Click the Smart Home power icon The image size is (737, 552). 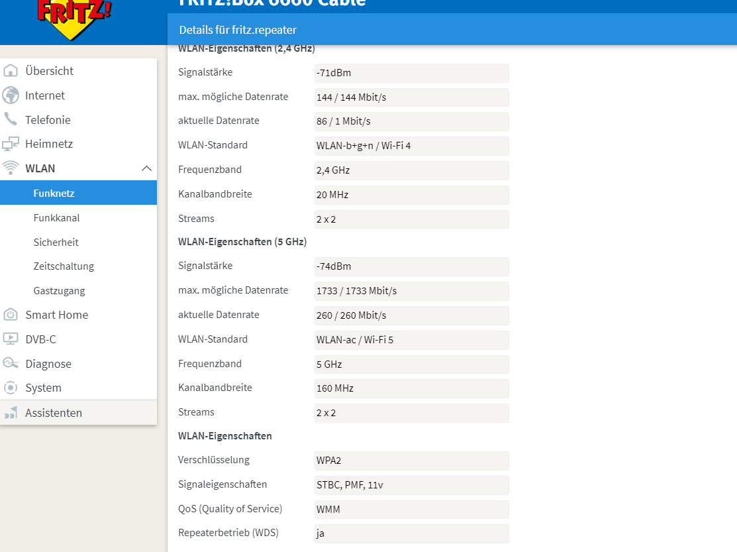click(11, 315)
